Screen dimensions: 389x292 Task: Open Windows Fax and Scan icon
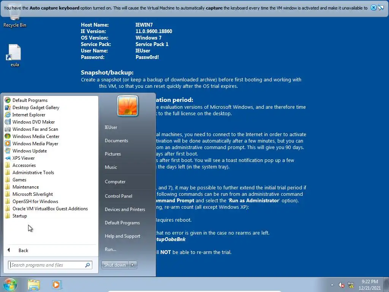[x=8, y=129]
